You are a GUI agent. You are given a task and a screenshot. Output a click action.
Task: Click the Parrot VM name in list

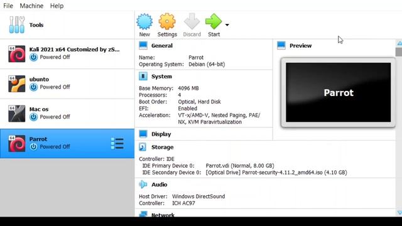point(38,139)
